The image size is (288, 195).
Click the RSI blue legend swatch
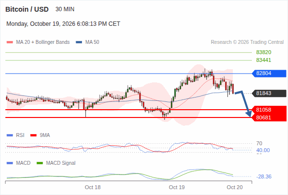(x=10, y=136)
